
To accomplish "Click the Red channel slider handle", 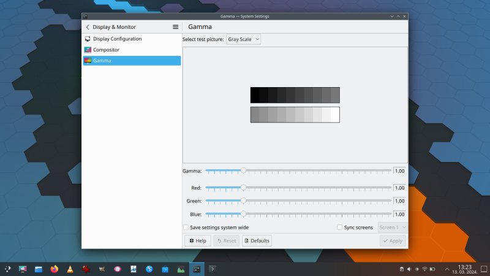I will (x=243, y=188).
